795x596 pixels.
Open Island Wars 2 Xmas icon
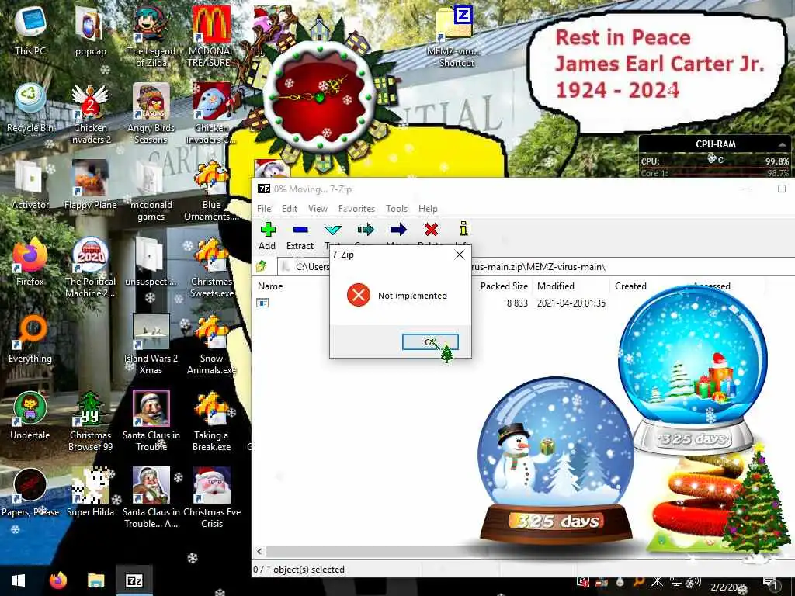click(151, 345)
